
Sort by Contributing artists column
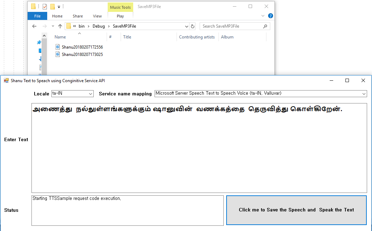pyautogui.click(x=197, y=37)
